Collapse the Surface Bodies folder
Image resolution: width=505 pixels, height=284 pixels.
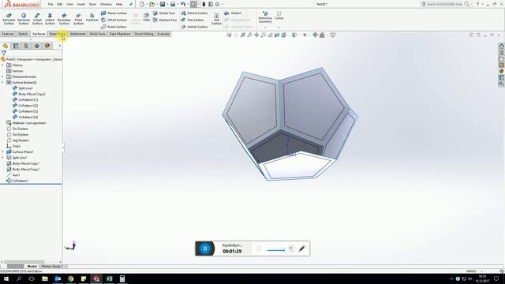click(3, 82)
